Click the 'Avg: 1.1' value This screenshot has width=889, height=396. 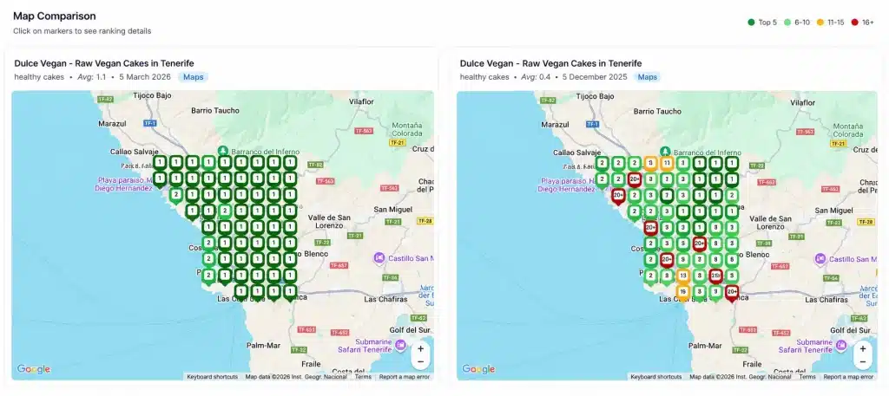92,77
